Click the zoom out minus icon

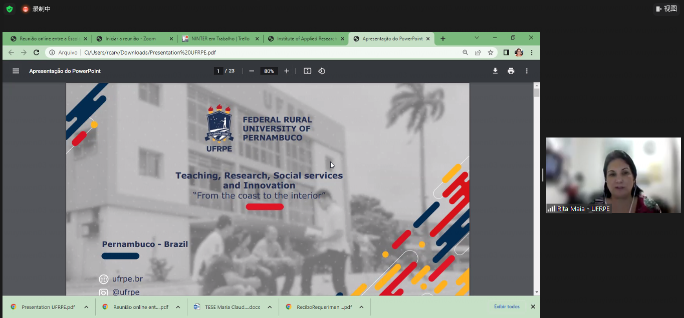[252, 71]
